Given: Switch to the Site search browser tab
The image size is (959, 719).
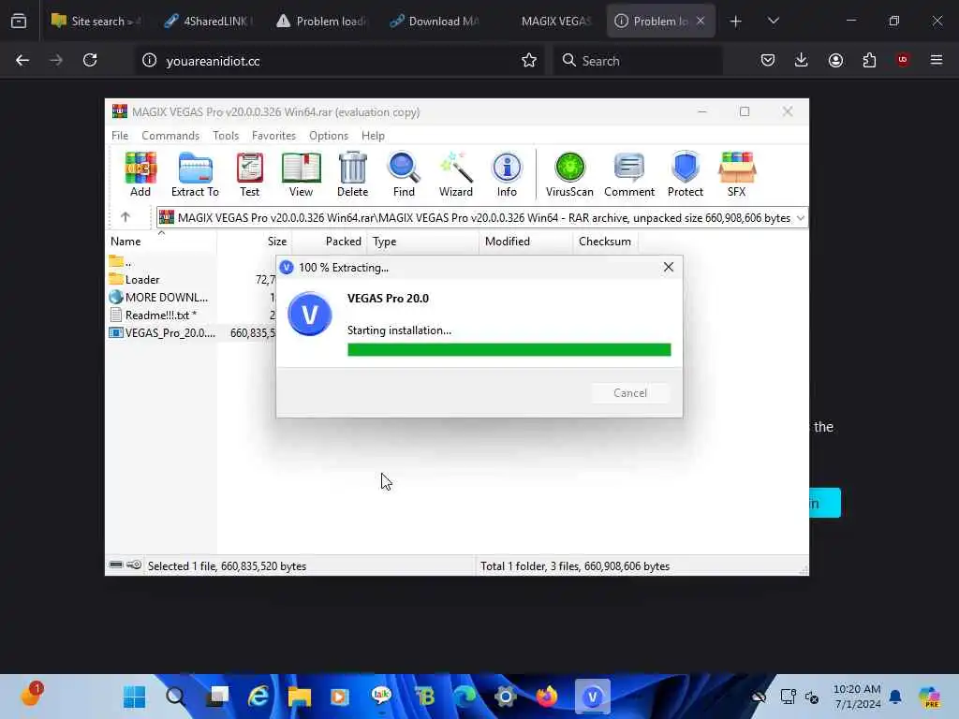Looking at the screenshot, I should click(96, 22).
